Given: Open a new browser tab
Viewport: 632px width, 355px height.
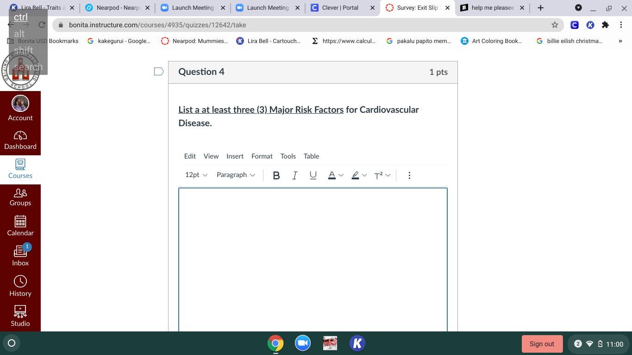Looking at the screenshot, I should click(540, 8).
